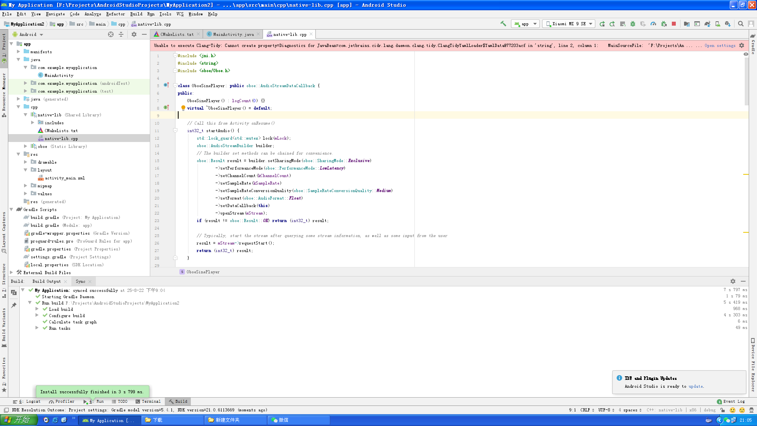Click Sync Project with Gradle Files icon
The height and width of the screenshot is (426, 757).
pos(707,24)
